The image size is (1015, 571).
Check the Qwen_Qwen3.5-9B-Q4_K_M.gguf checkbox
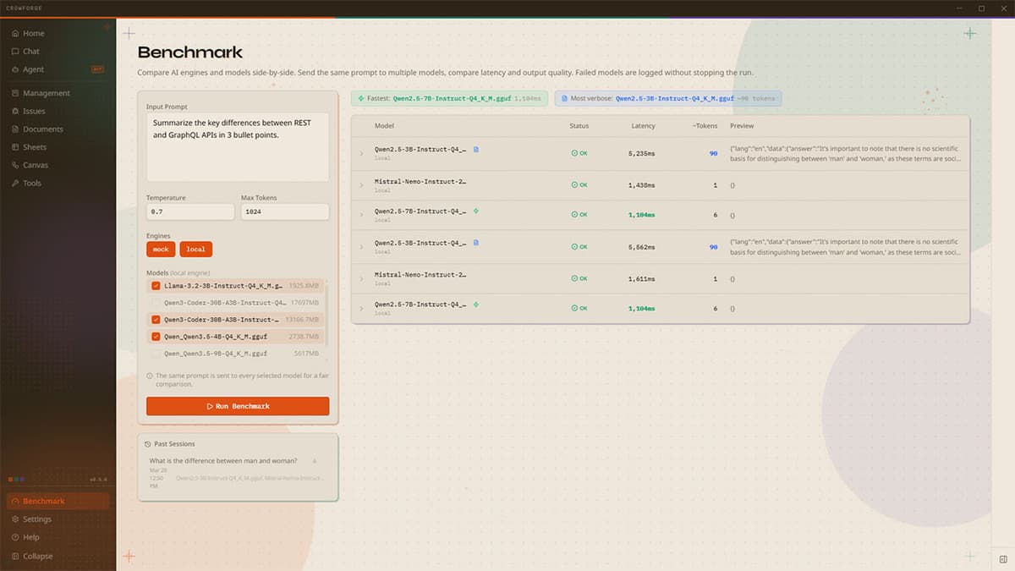point(156,354)
